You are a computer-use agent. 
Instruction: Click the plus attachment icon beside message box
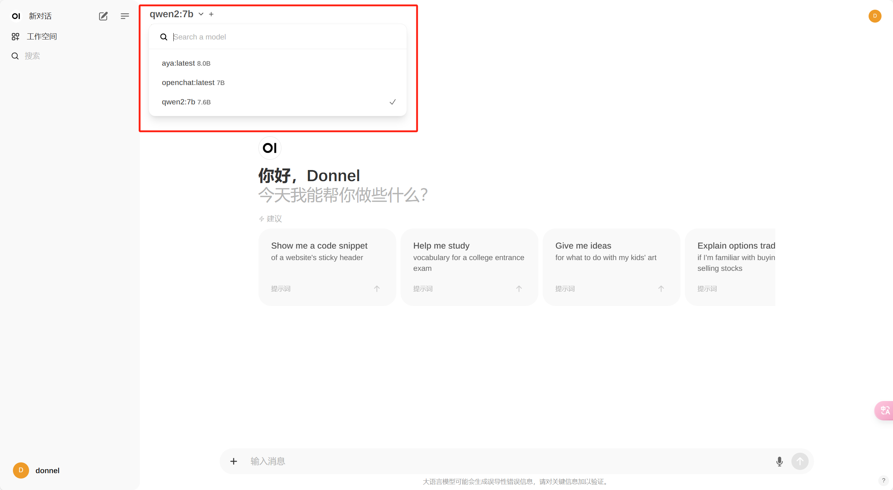point(234,461)
